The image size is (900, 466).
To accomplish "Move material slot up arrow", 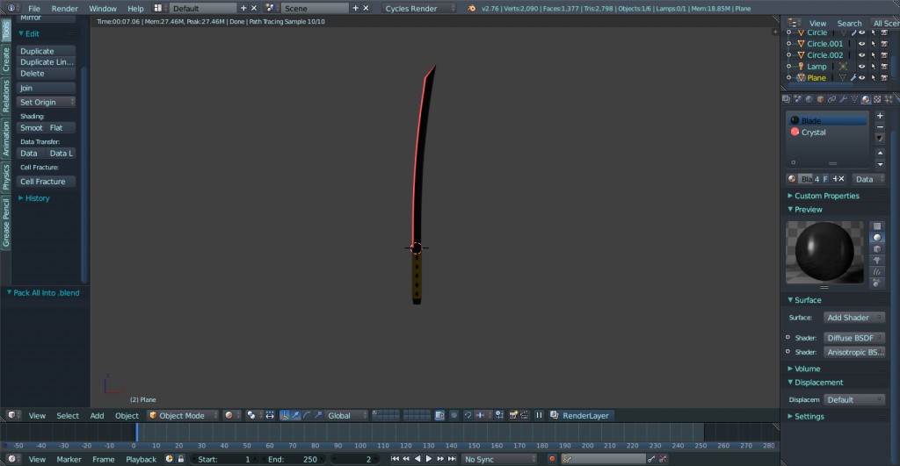I will tap(880, 153).
